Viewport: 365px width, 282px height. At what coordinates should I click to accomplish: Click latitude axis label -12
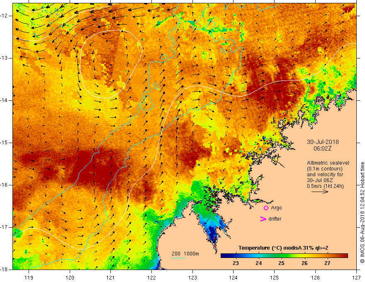coord(5,16)
